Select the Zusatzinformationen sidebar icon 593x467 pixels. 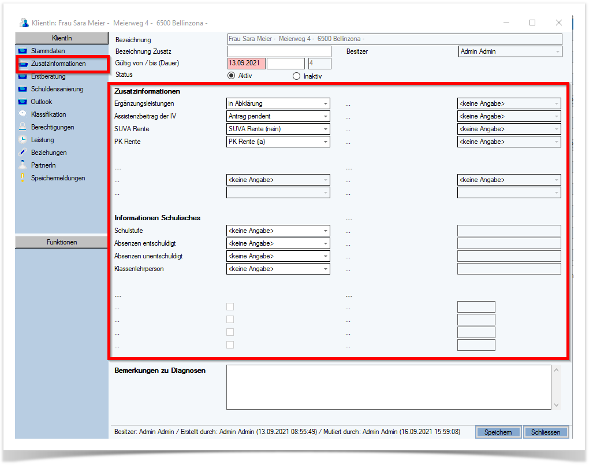tap(24, 64)
